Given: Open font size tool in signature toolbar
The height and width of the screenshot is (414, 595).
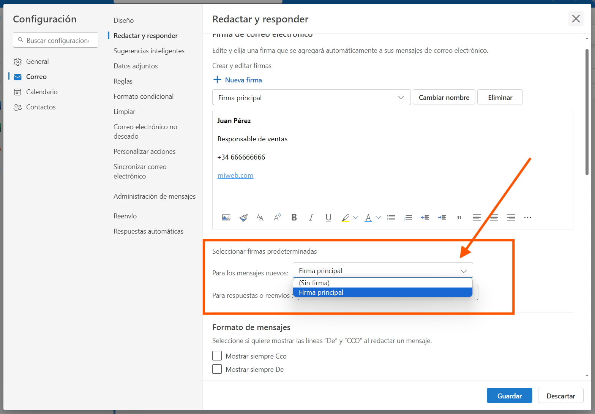Looking at the screenshot, I should (x=260, y=218).
